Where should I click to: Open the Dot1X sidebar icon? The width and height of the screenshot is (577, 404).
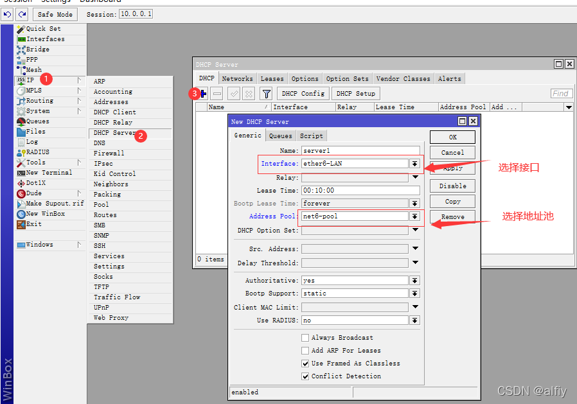click(21, 183)
